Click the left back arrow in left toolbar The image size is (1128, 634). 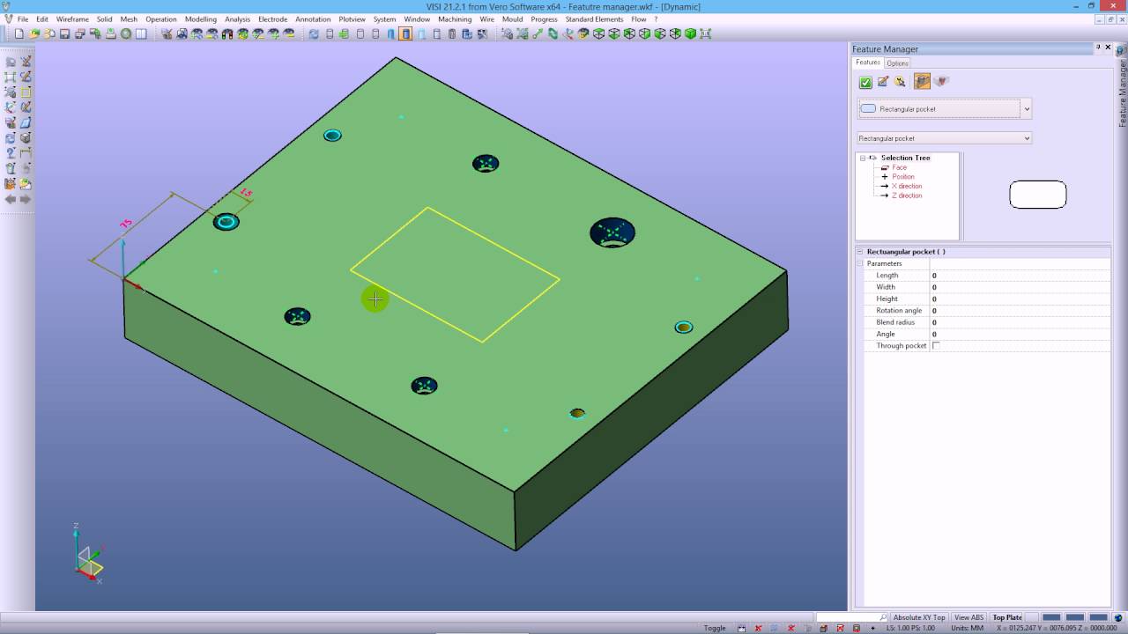tap(11, 199)
